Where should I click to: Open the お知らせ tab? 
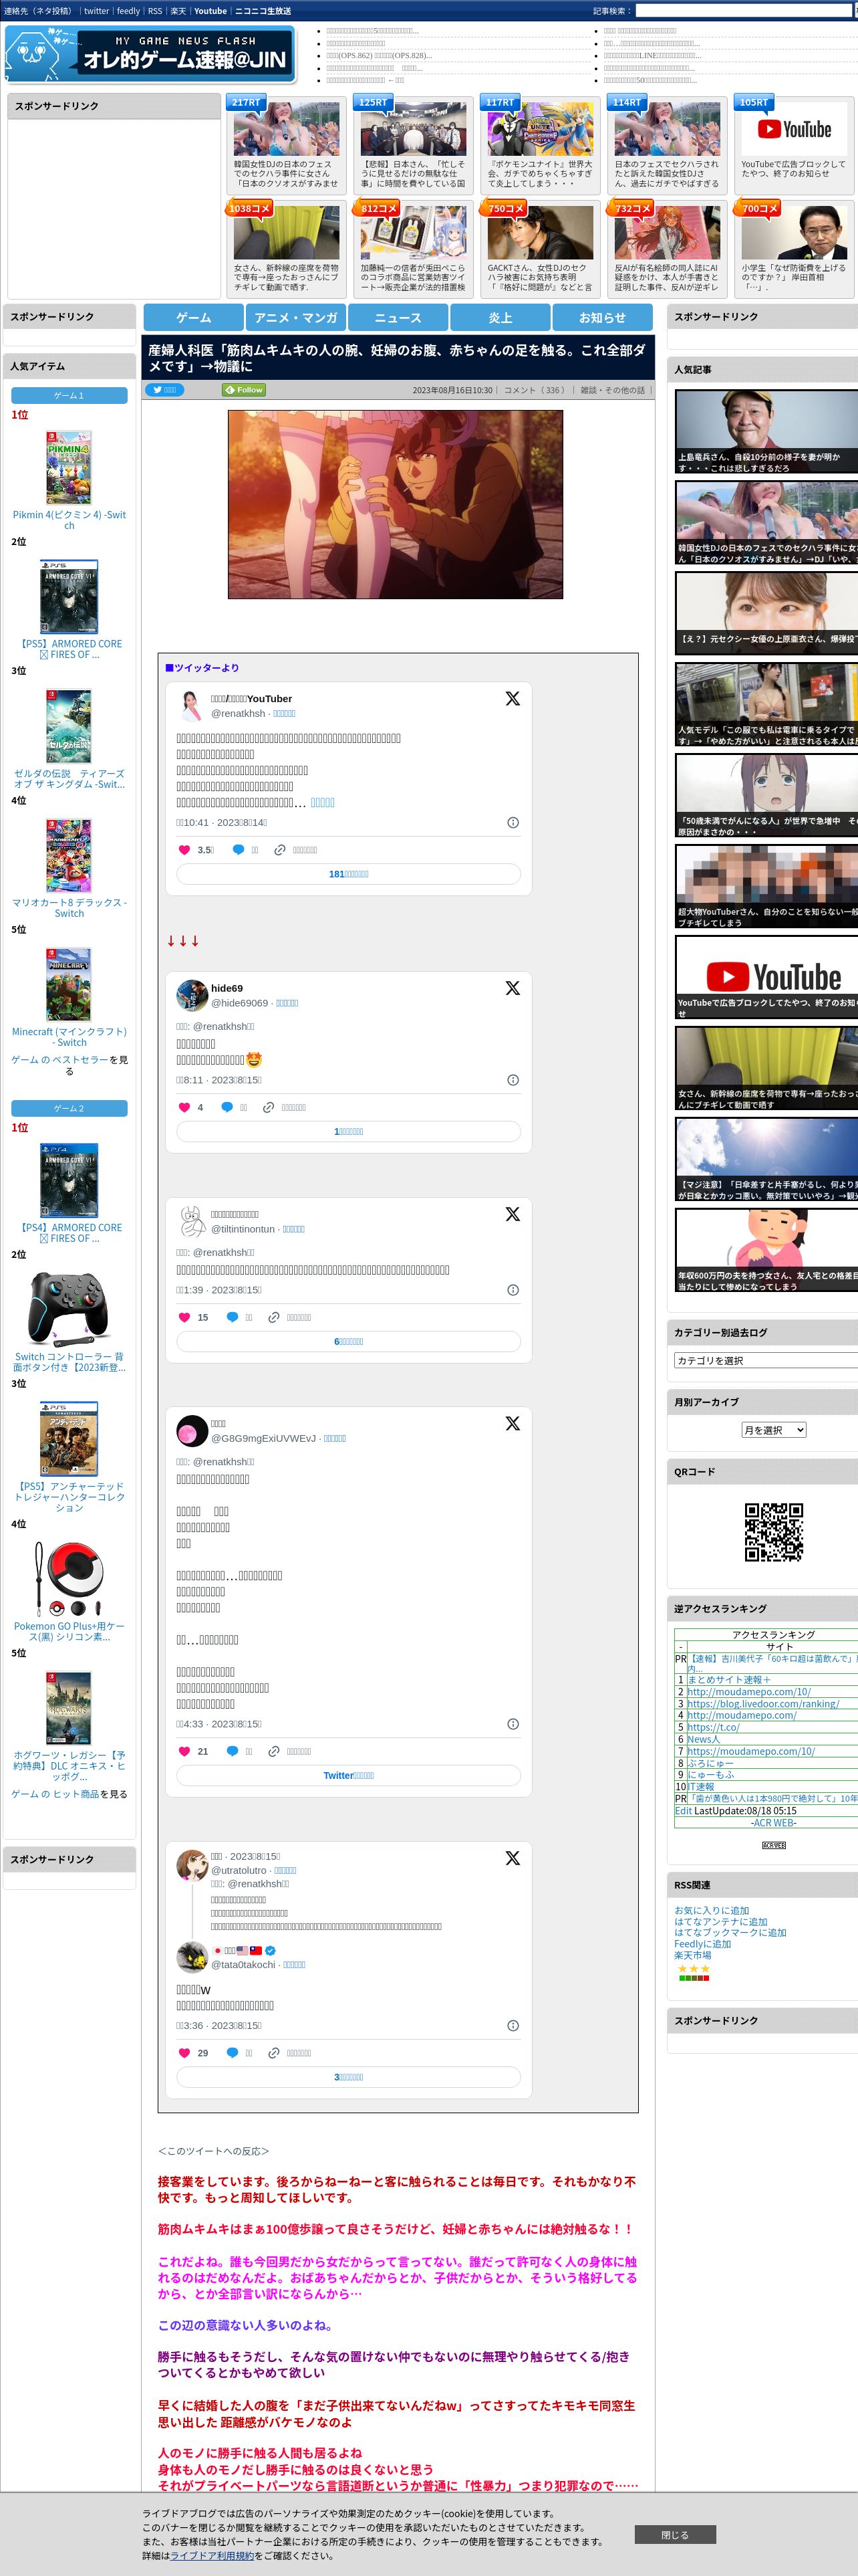point(602,317)
